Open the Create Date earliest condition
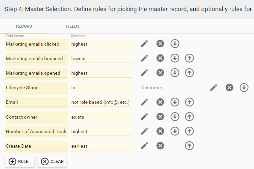The image size is (254, 169). coord(102,146)
